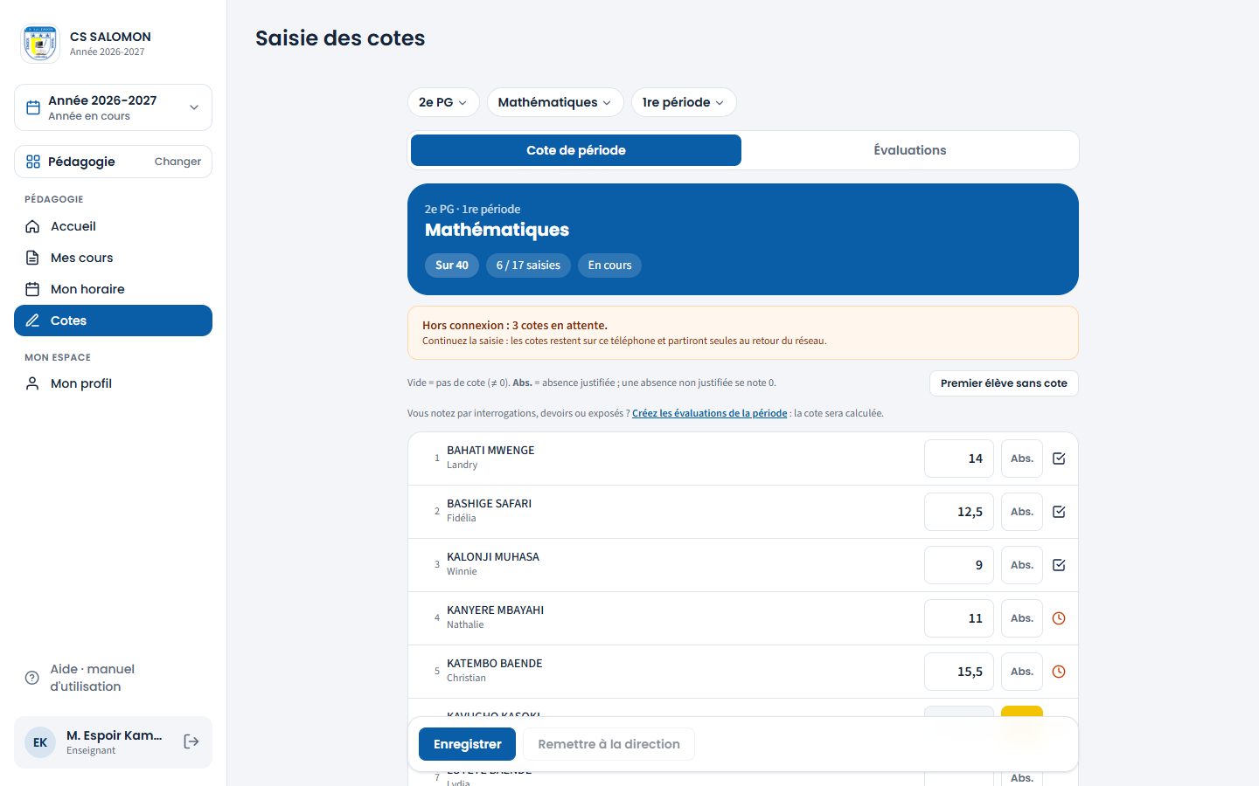Toggle Abs. for BAHATI MWENGE
This screenshot has width=1259, height=786.
[1022, 458]
